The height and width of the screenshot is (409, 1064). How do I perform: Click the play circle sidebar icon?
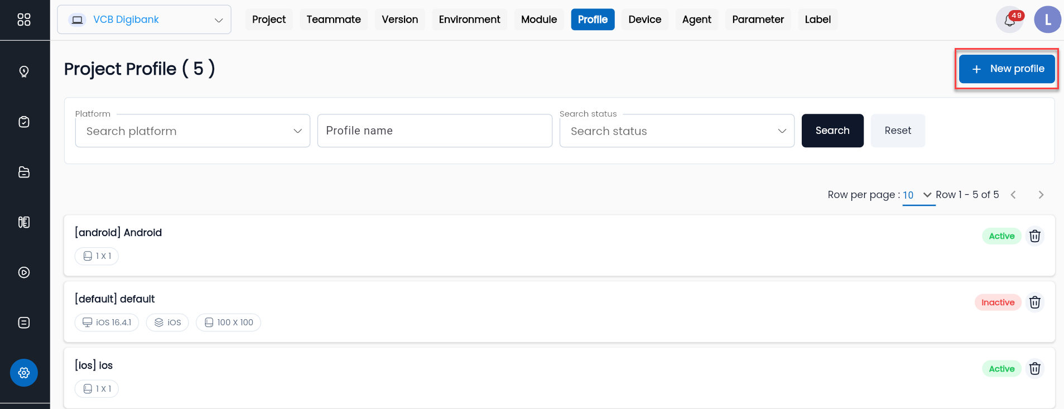coord(24,272)
